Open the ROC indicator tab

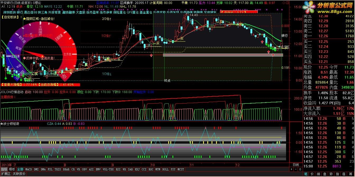point(151,169)
